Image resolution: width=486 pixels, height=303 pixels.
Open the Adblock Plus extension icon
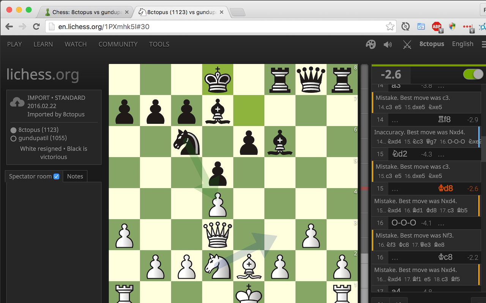(x=437, y=27)
